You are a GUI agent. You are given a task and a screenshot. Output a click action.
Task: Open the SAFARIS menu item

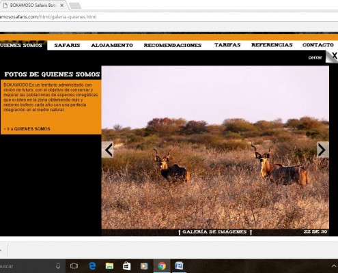67,45
